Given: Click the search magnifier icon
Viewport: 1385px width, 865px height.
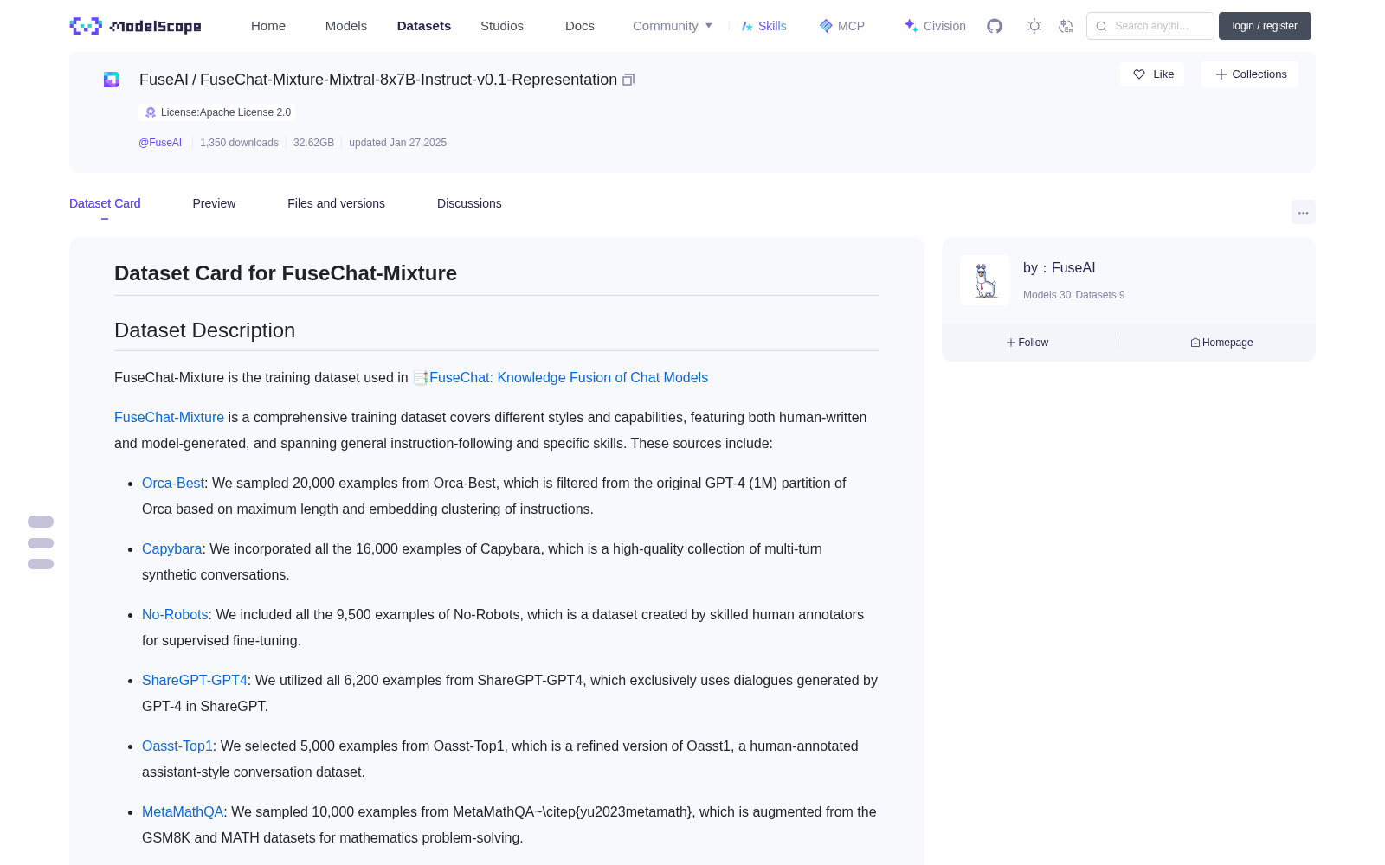Looking at the screenshot, I should (x=1102, y=26).
